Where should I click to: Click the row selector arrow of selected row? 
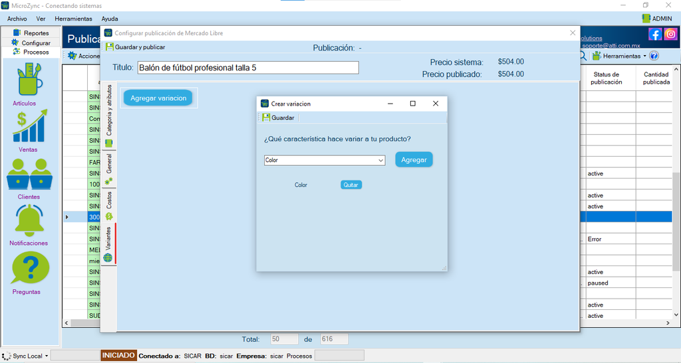(x=67, y=217)
